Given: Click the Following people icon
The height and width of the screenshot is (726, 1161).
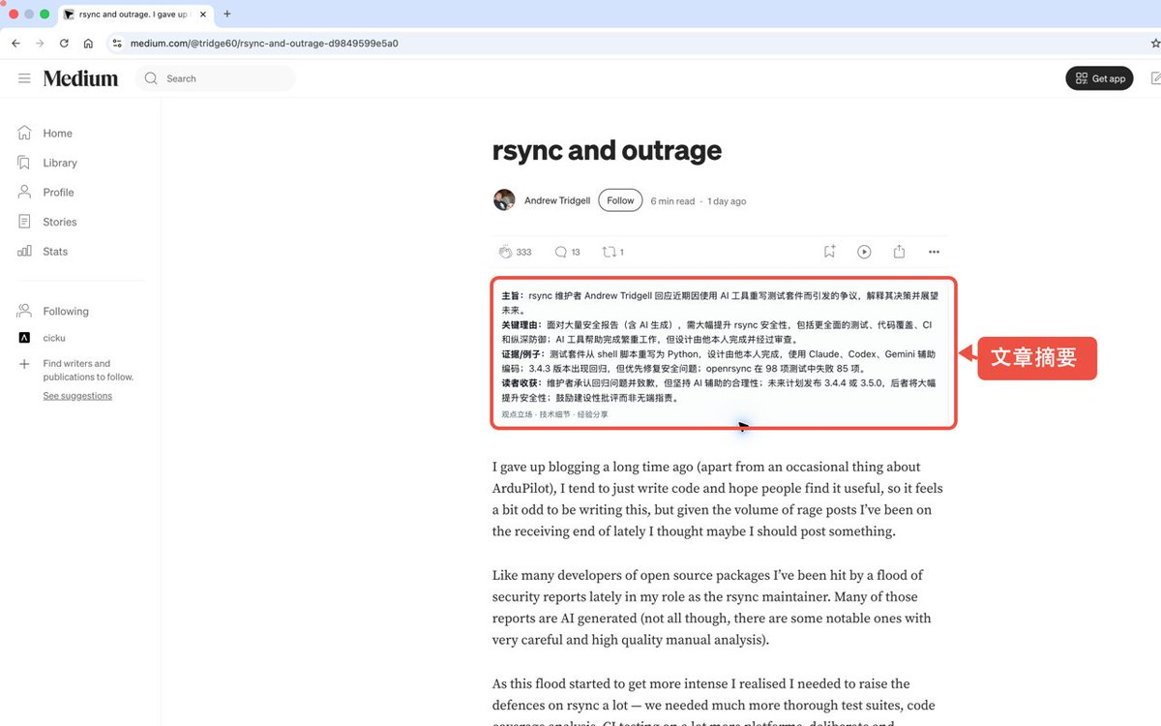Looking at the screenshot, I should pyautogui.click(x=24, y=312).
